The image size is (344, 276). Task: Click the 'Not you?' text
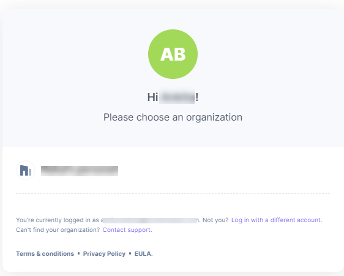[215, 220]
